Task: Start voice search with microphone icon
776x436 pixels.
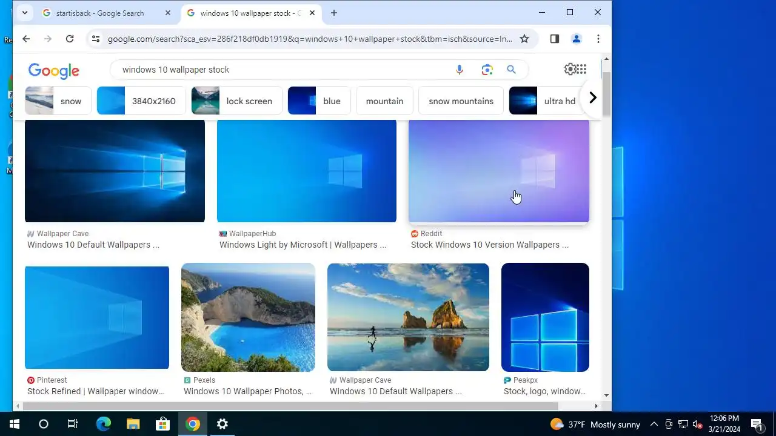Action: point(460,70)
